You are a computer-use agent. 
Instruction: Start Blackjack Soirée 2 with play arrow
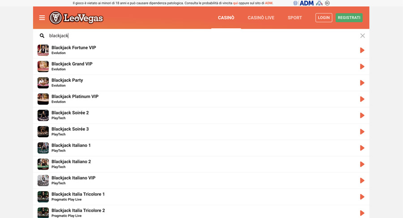362,115
